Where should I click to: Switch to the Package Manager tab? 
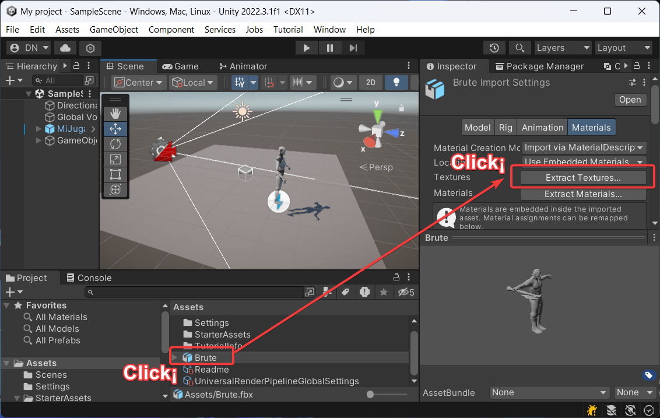click(540, 66)
